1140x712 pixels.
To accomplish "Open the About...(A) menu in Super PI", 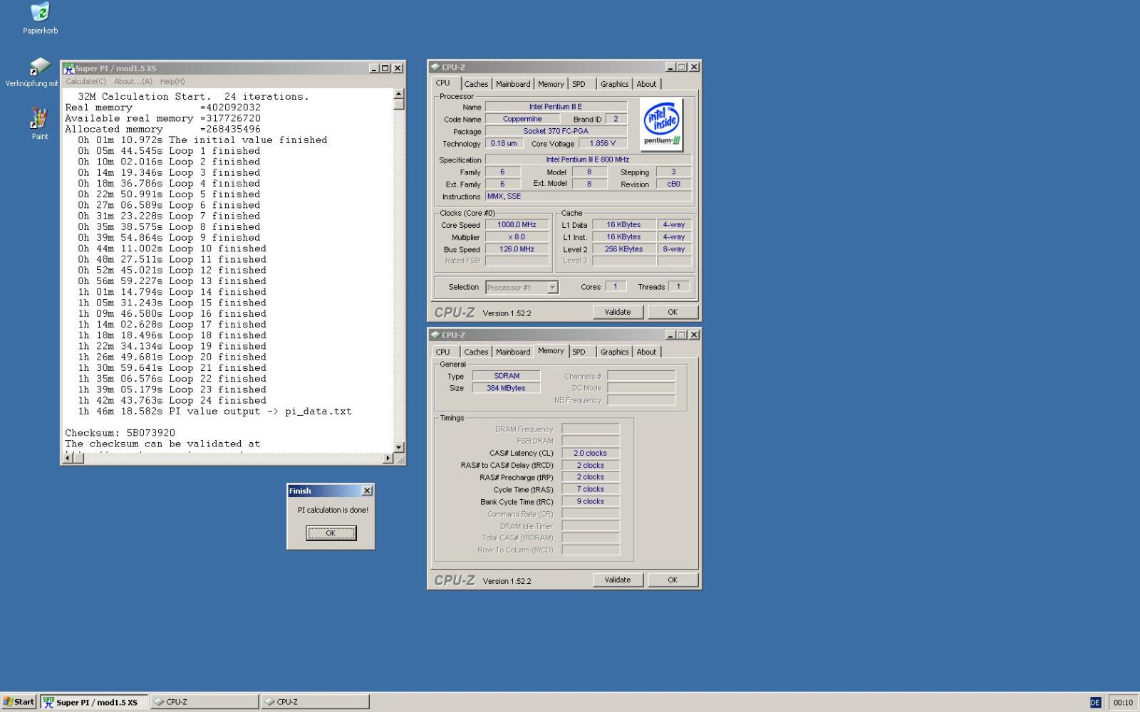I will [133, 81].
